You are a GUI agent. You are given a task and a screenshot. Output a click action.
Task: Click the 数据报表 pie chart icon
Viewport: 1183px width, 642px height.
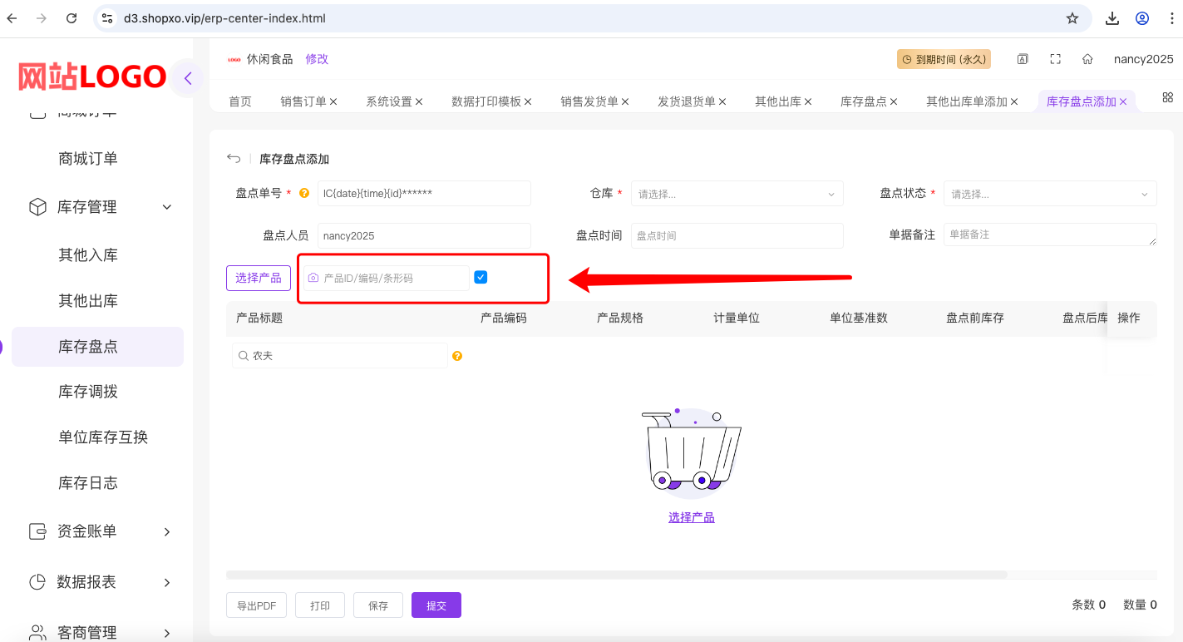37,582
